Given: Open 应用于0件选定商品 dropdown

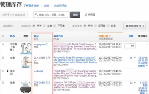Looking at the screenshot, I should [x=15, y=15].
